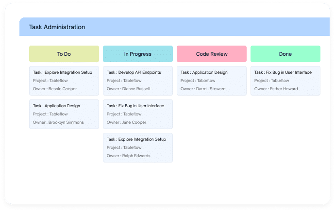Image resolution: width=335 pixels, height=211 pixels.
Task: Click owner name Ralph Edwards
Action: [x=136, y=156]
